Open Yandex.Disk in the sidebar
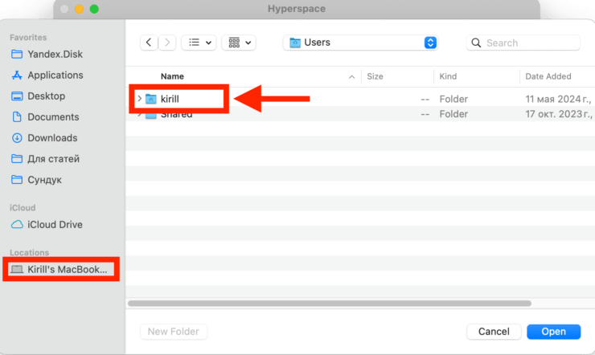This screenshot has height=355, width=595. coord(55,54)
